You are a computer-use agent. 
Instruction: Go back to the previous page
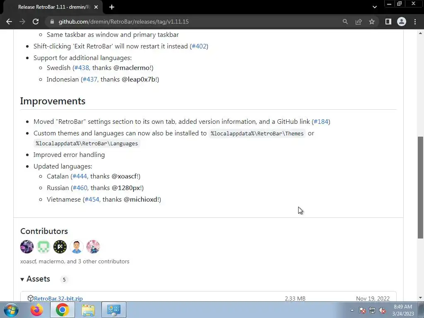(9, 22)
